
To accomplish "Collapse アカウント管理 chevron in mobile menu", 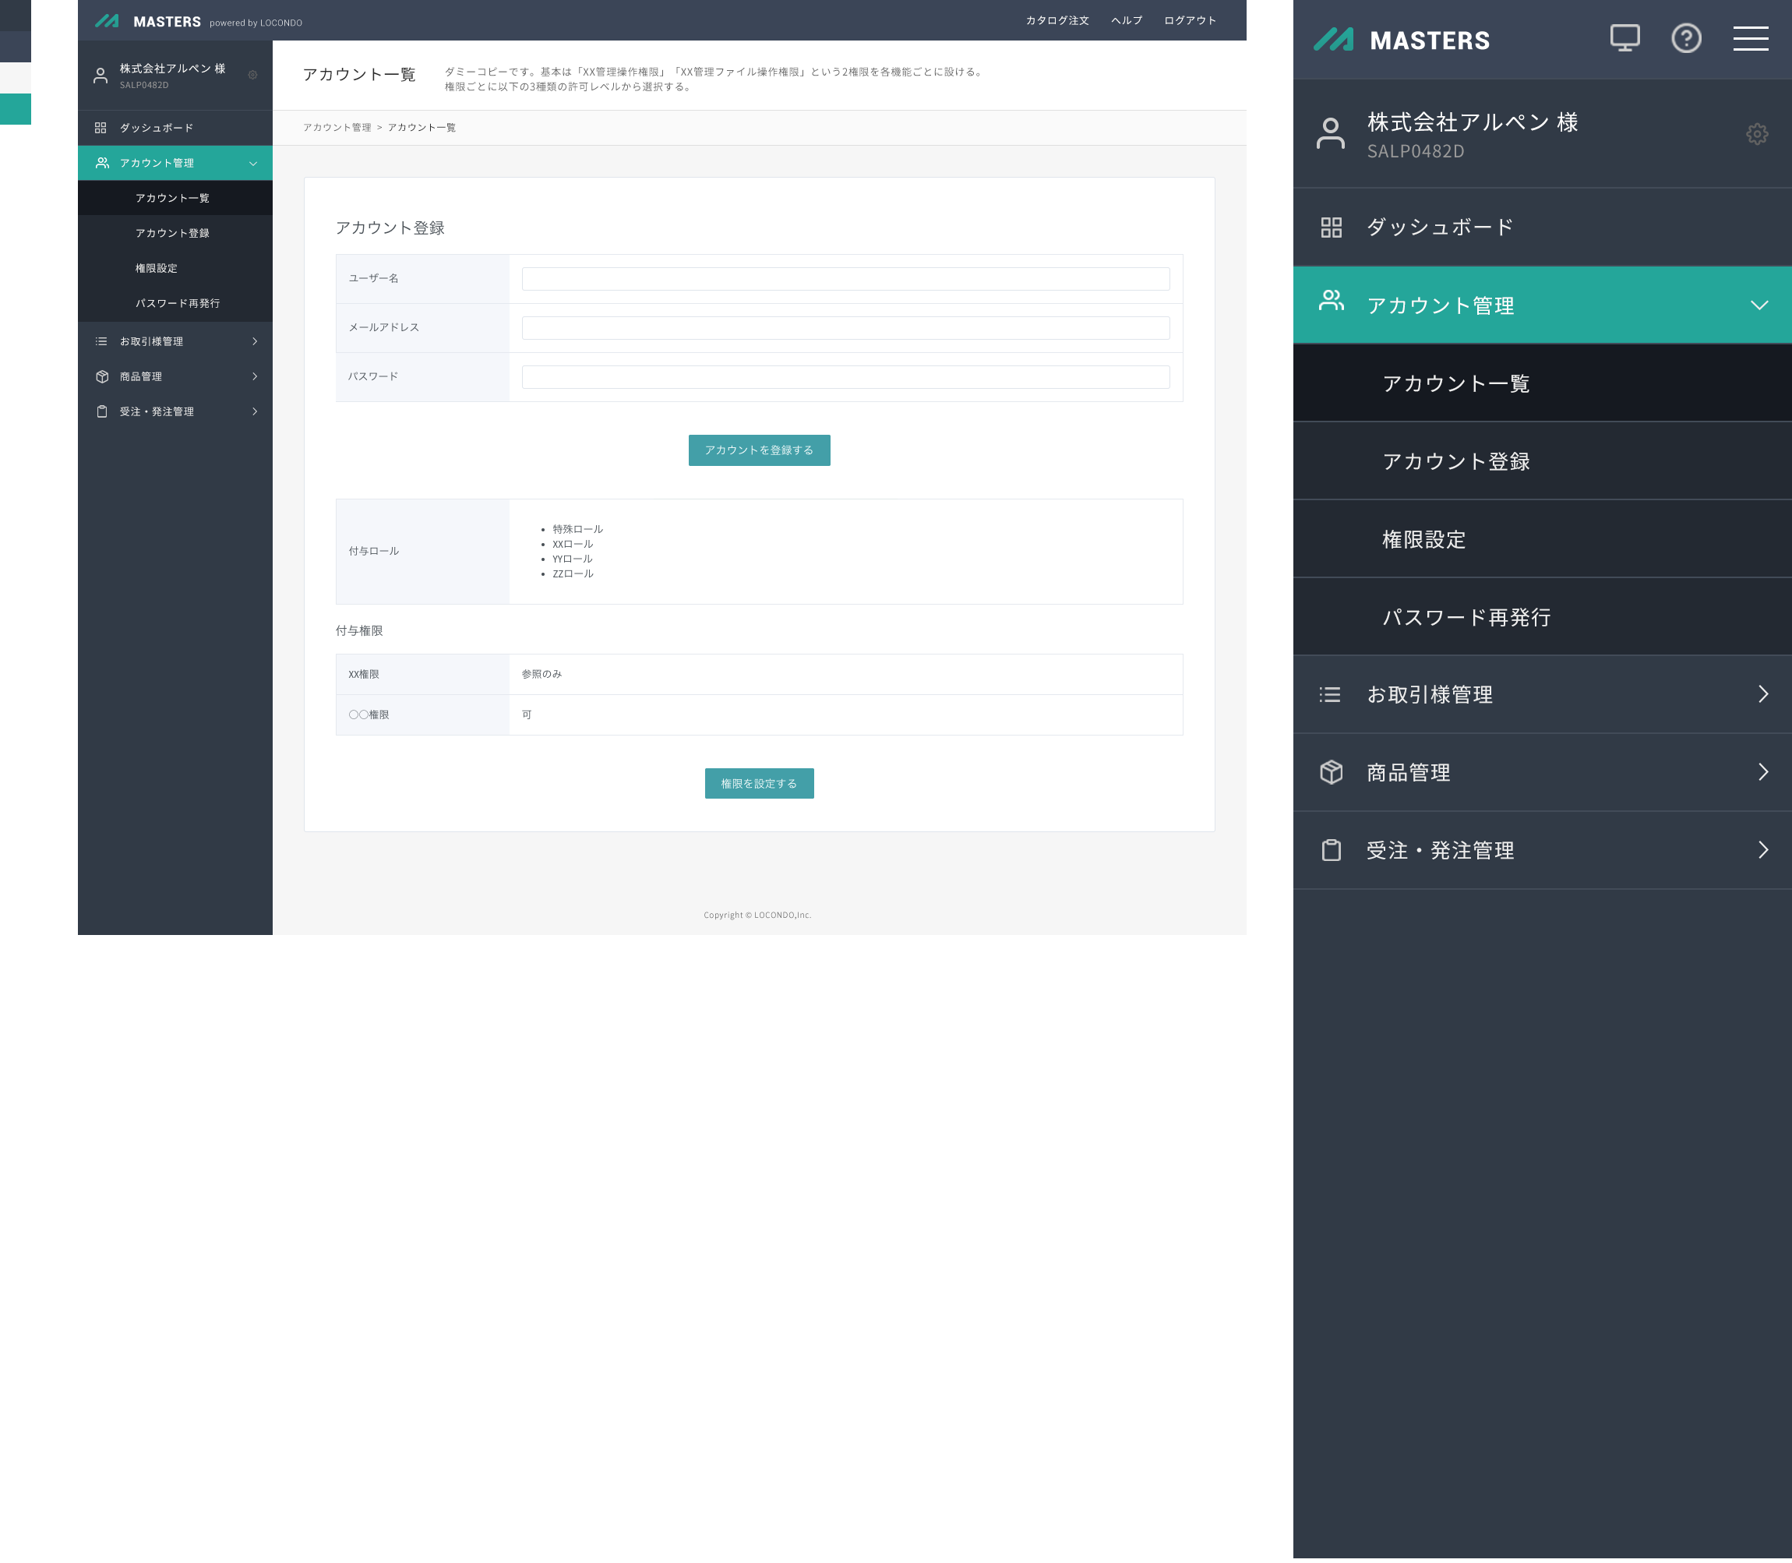I will (1758, 305).
